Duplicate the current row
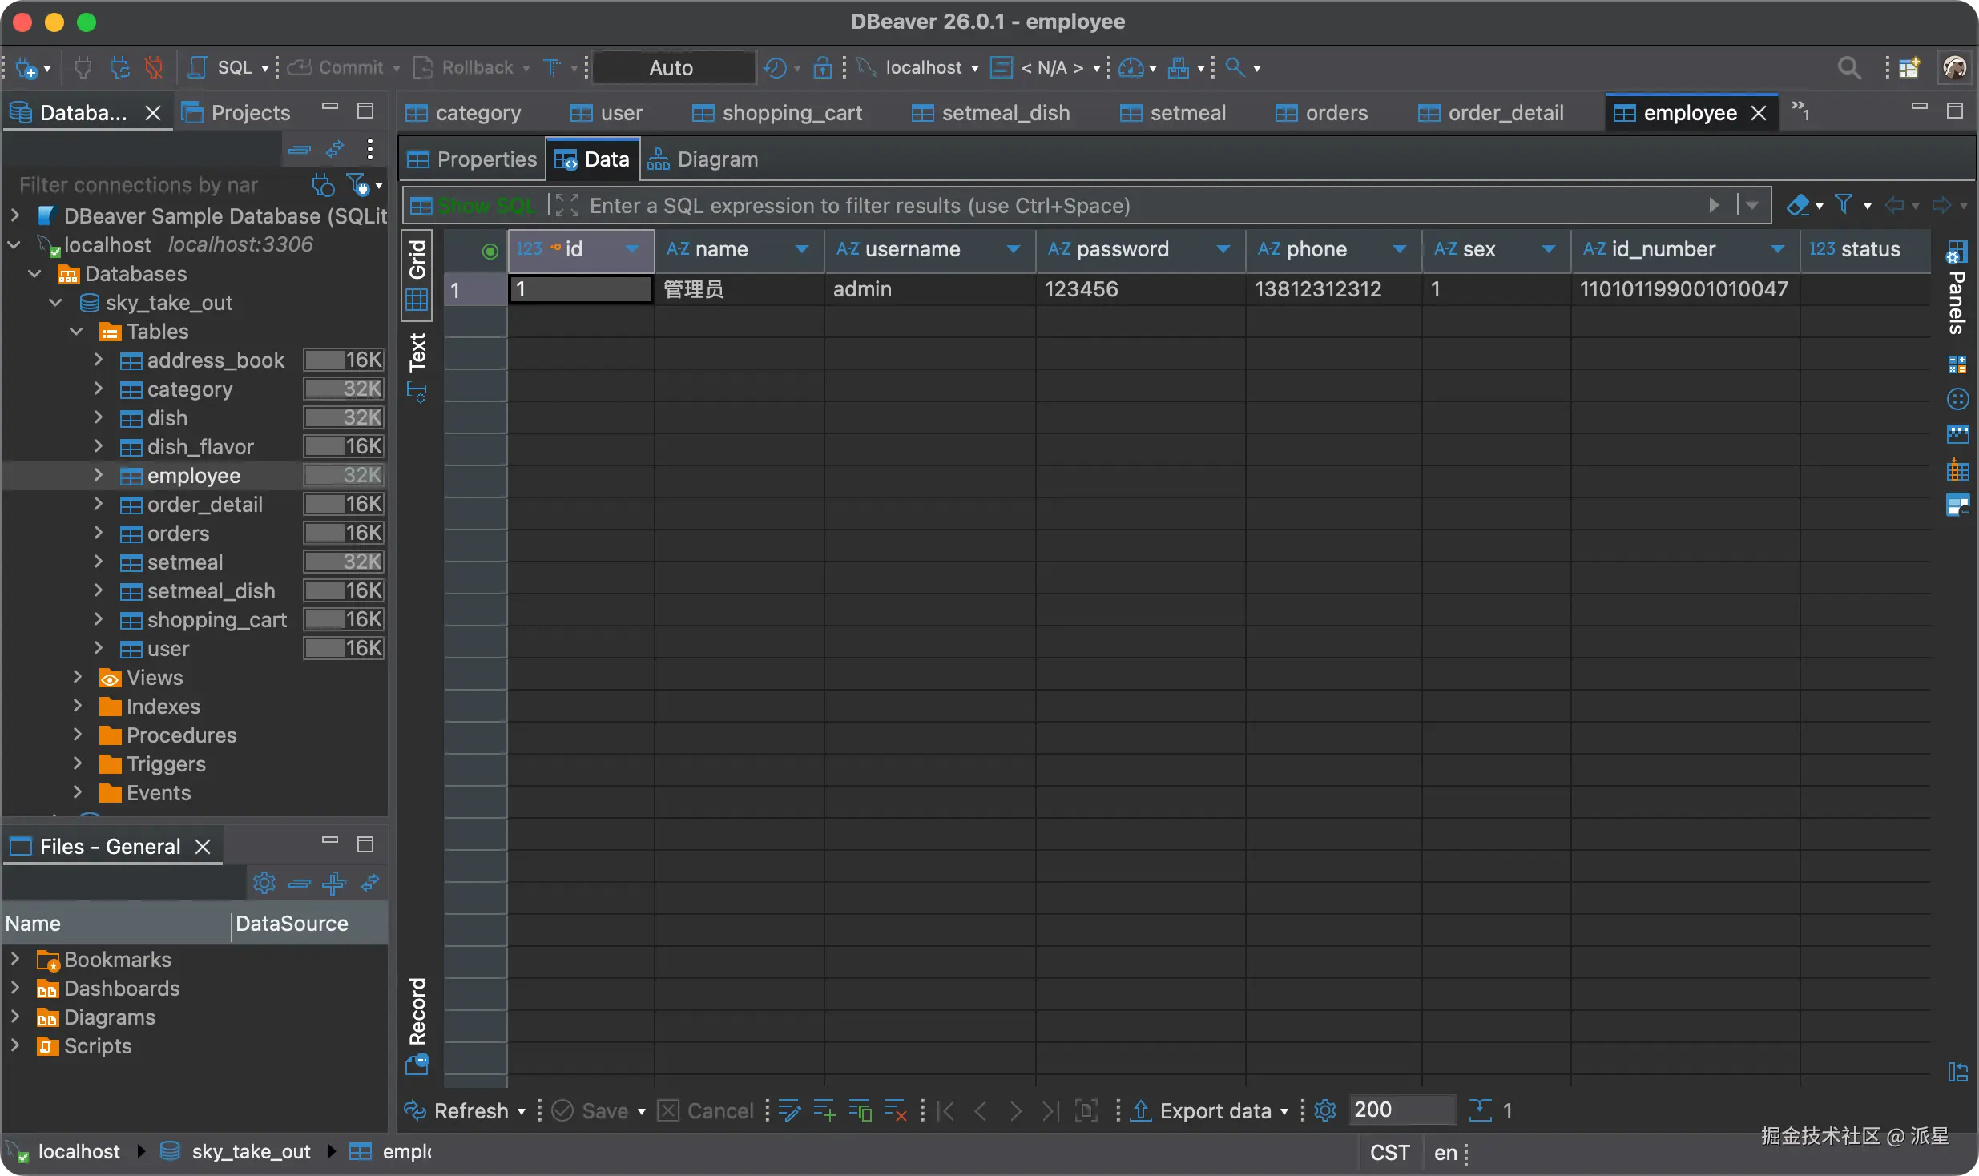 click(860, 1110)
